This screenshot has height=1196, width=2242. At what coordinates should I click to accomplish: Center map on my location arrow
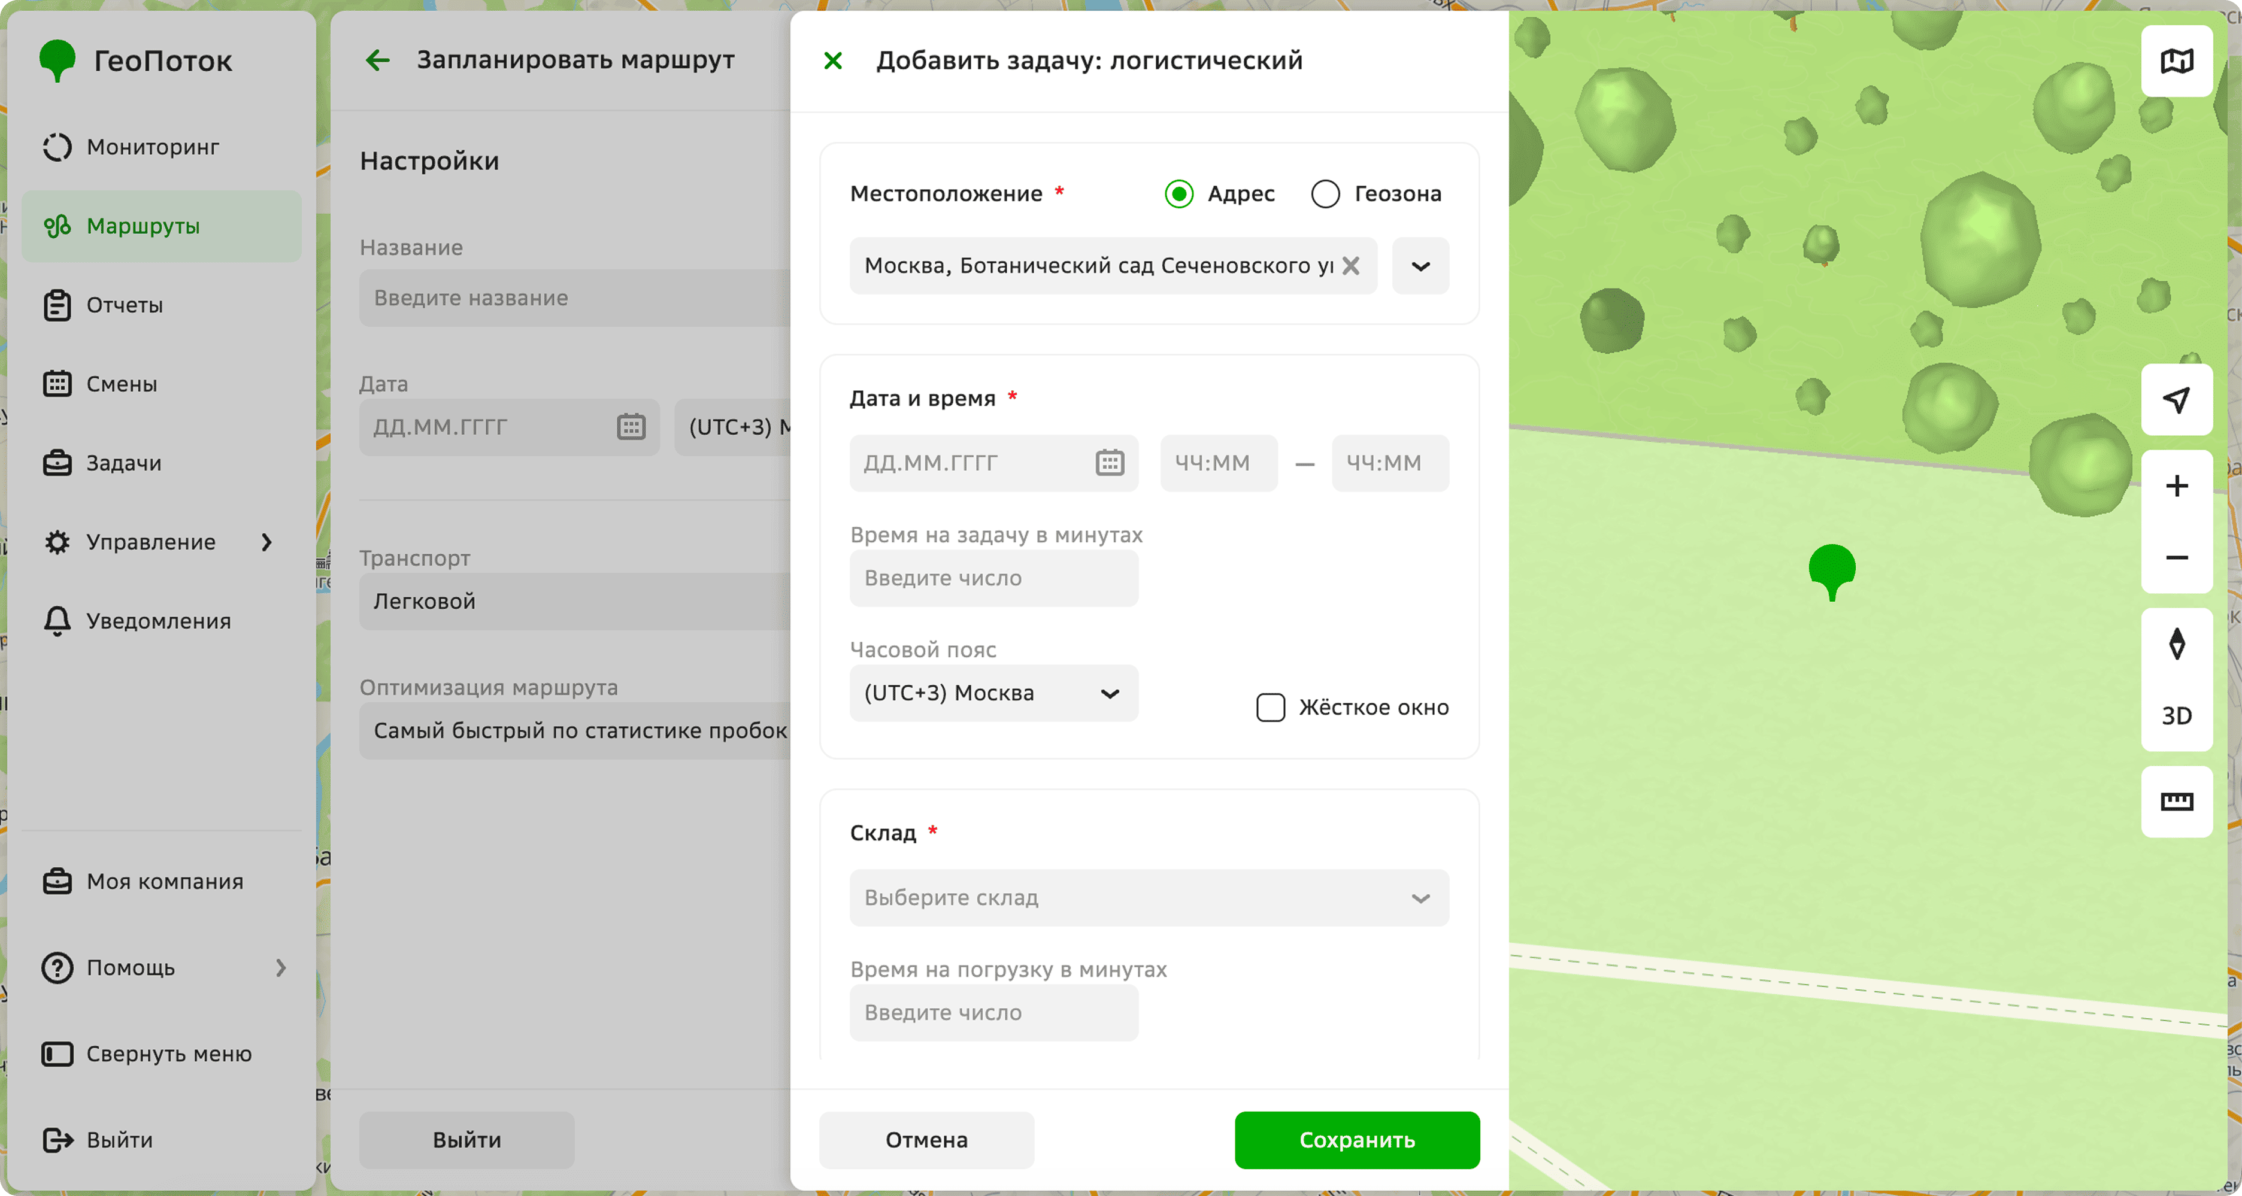(2176, 399)
